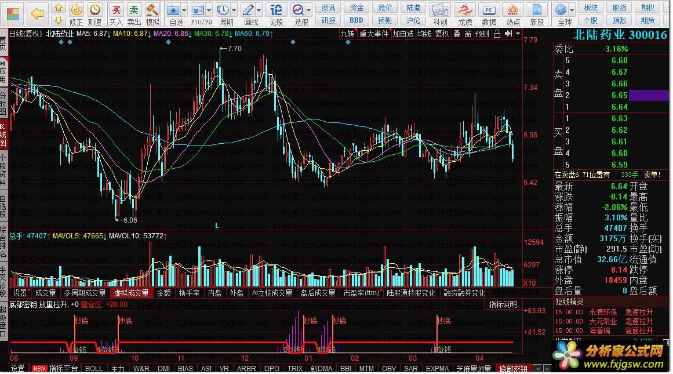Toggle 叠 overlay comparison mode

pyautogui.click(x=457, y=34)
